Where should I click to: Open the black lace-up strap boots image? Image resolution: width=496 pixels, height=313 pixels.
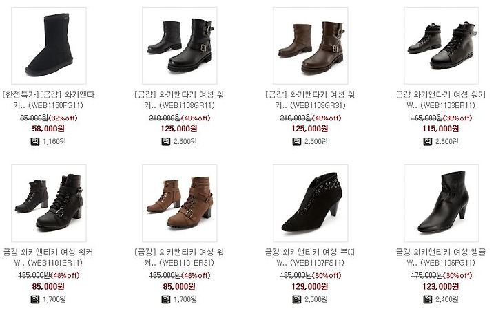(442, 45)
